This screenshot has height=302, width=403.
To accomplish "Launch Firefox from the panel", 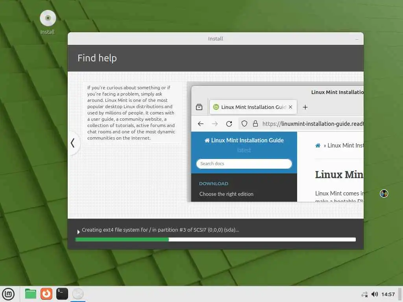I will tap(46, 294).
